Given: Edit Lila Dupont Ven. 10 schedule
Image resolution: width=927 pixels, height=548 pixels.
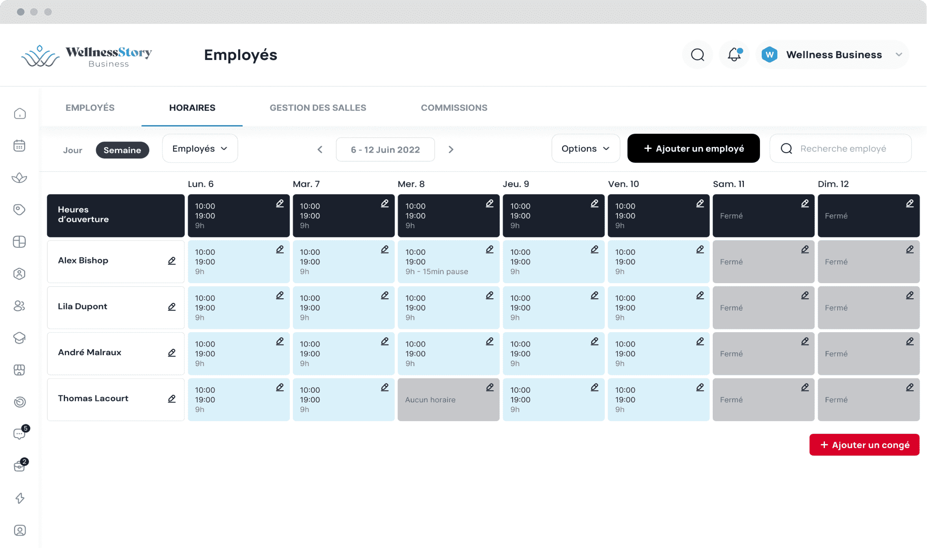Looking at the screenshot, I should pyautogui.click(x=700, y=296).
